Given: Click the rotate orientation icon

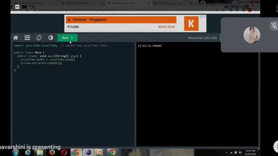Looking at the screenshot, I should [39, 38].
